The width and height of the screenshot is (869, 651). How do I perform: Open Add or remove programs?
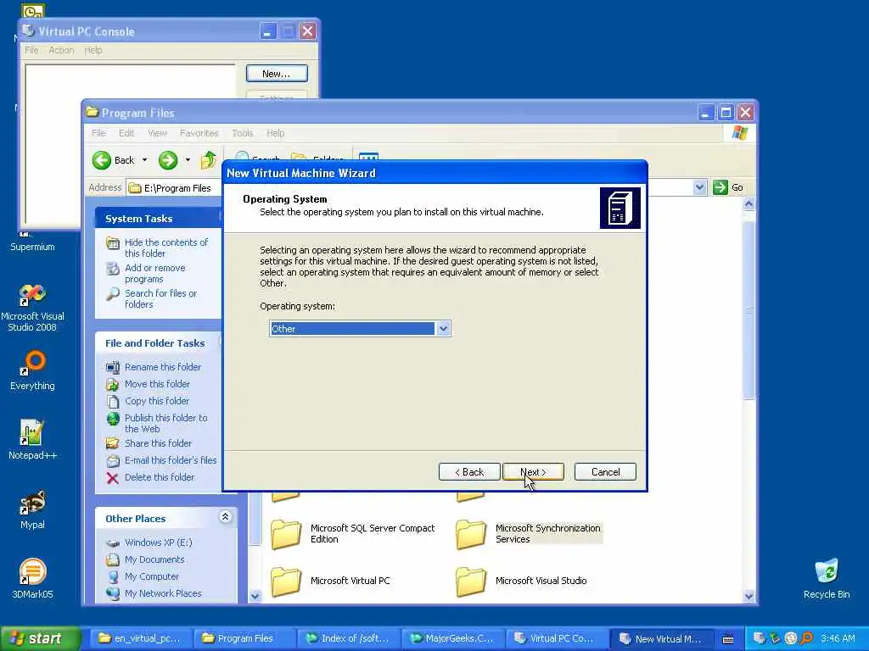click(x=154, y=274)
